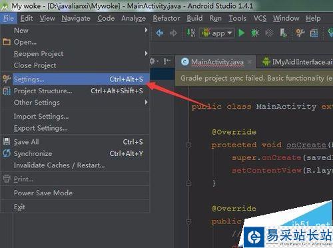Open the Run menu

tap(215, 18)
